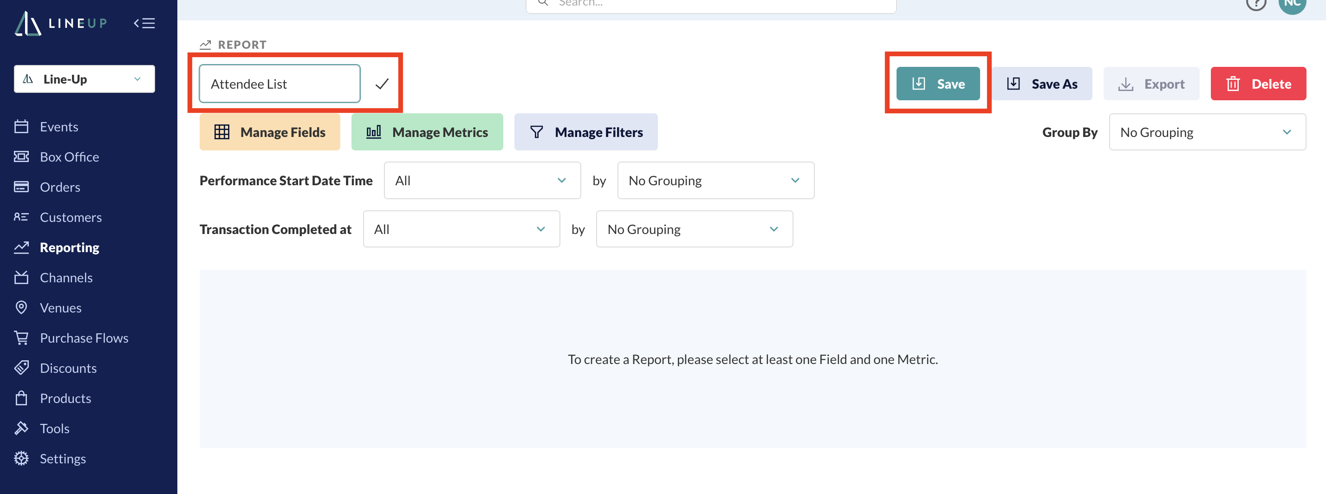Click the download icon on Export
Screen dimensions: 1326x494
tap(1126, 84)
